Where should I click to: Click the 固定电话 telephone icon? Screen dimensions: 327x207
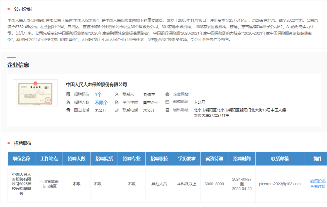tap(68, 110)
